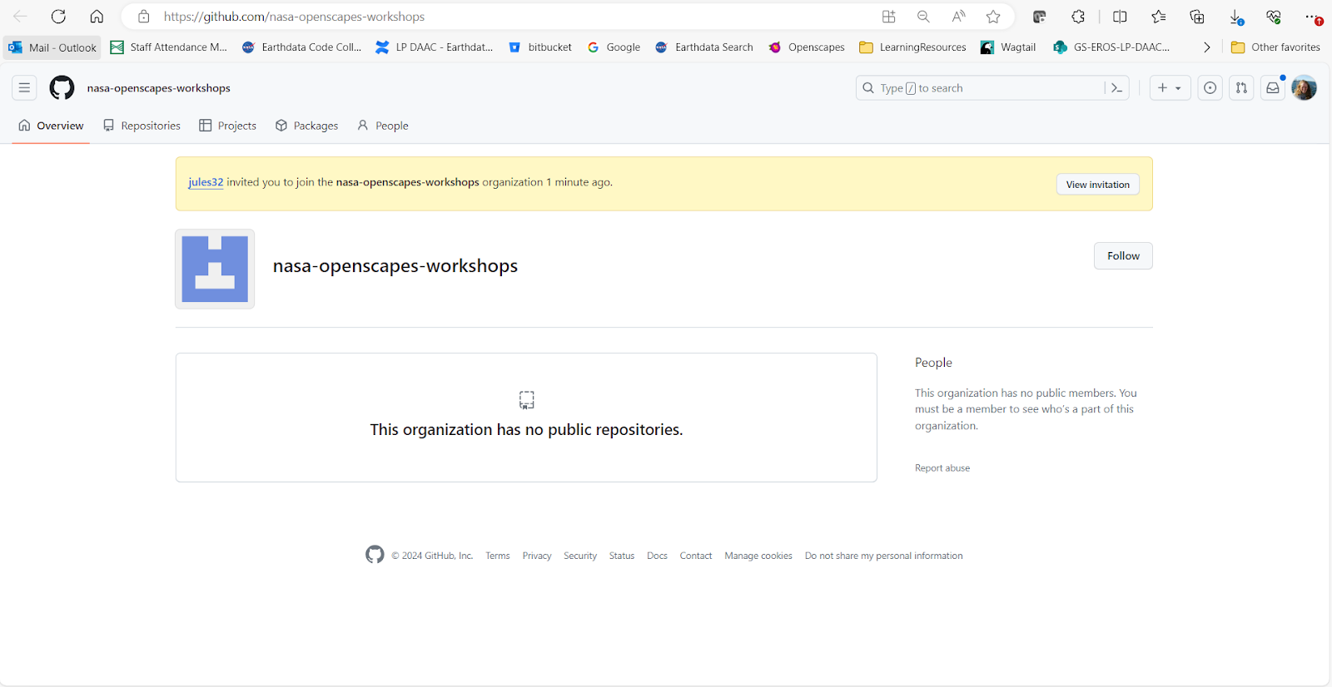Open the favorites list icon
The width and height of the screenshot is (1332, 687).
tap(1158, 17)
